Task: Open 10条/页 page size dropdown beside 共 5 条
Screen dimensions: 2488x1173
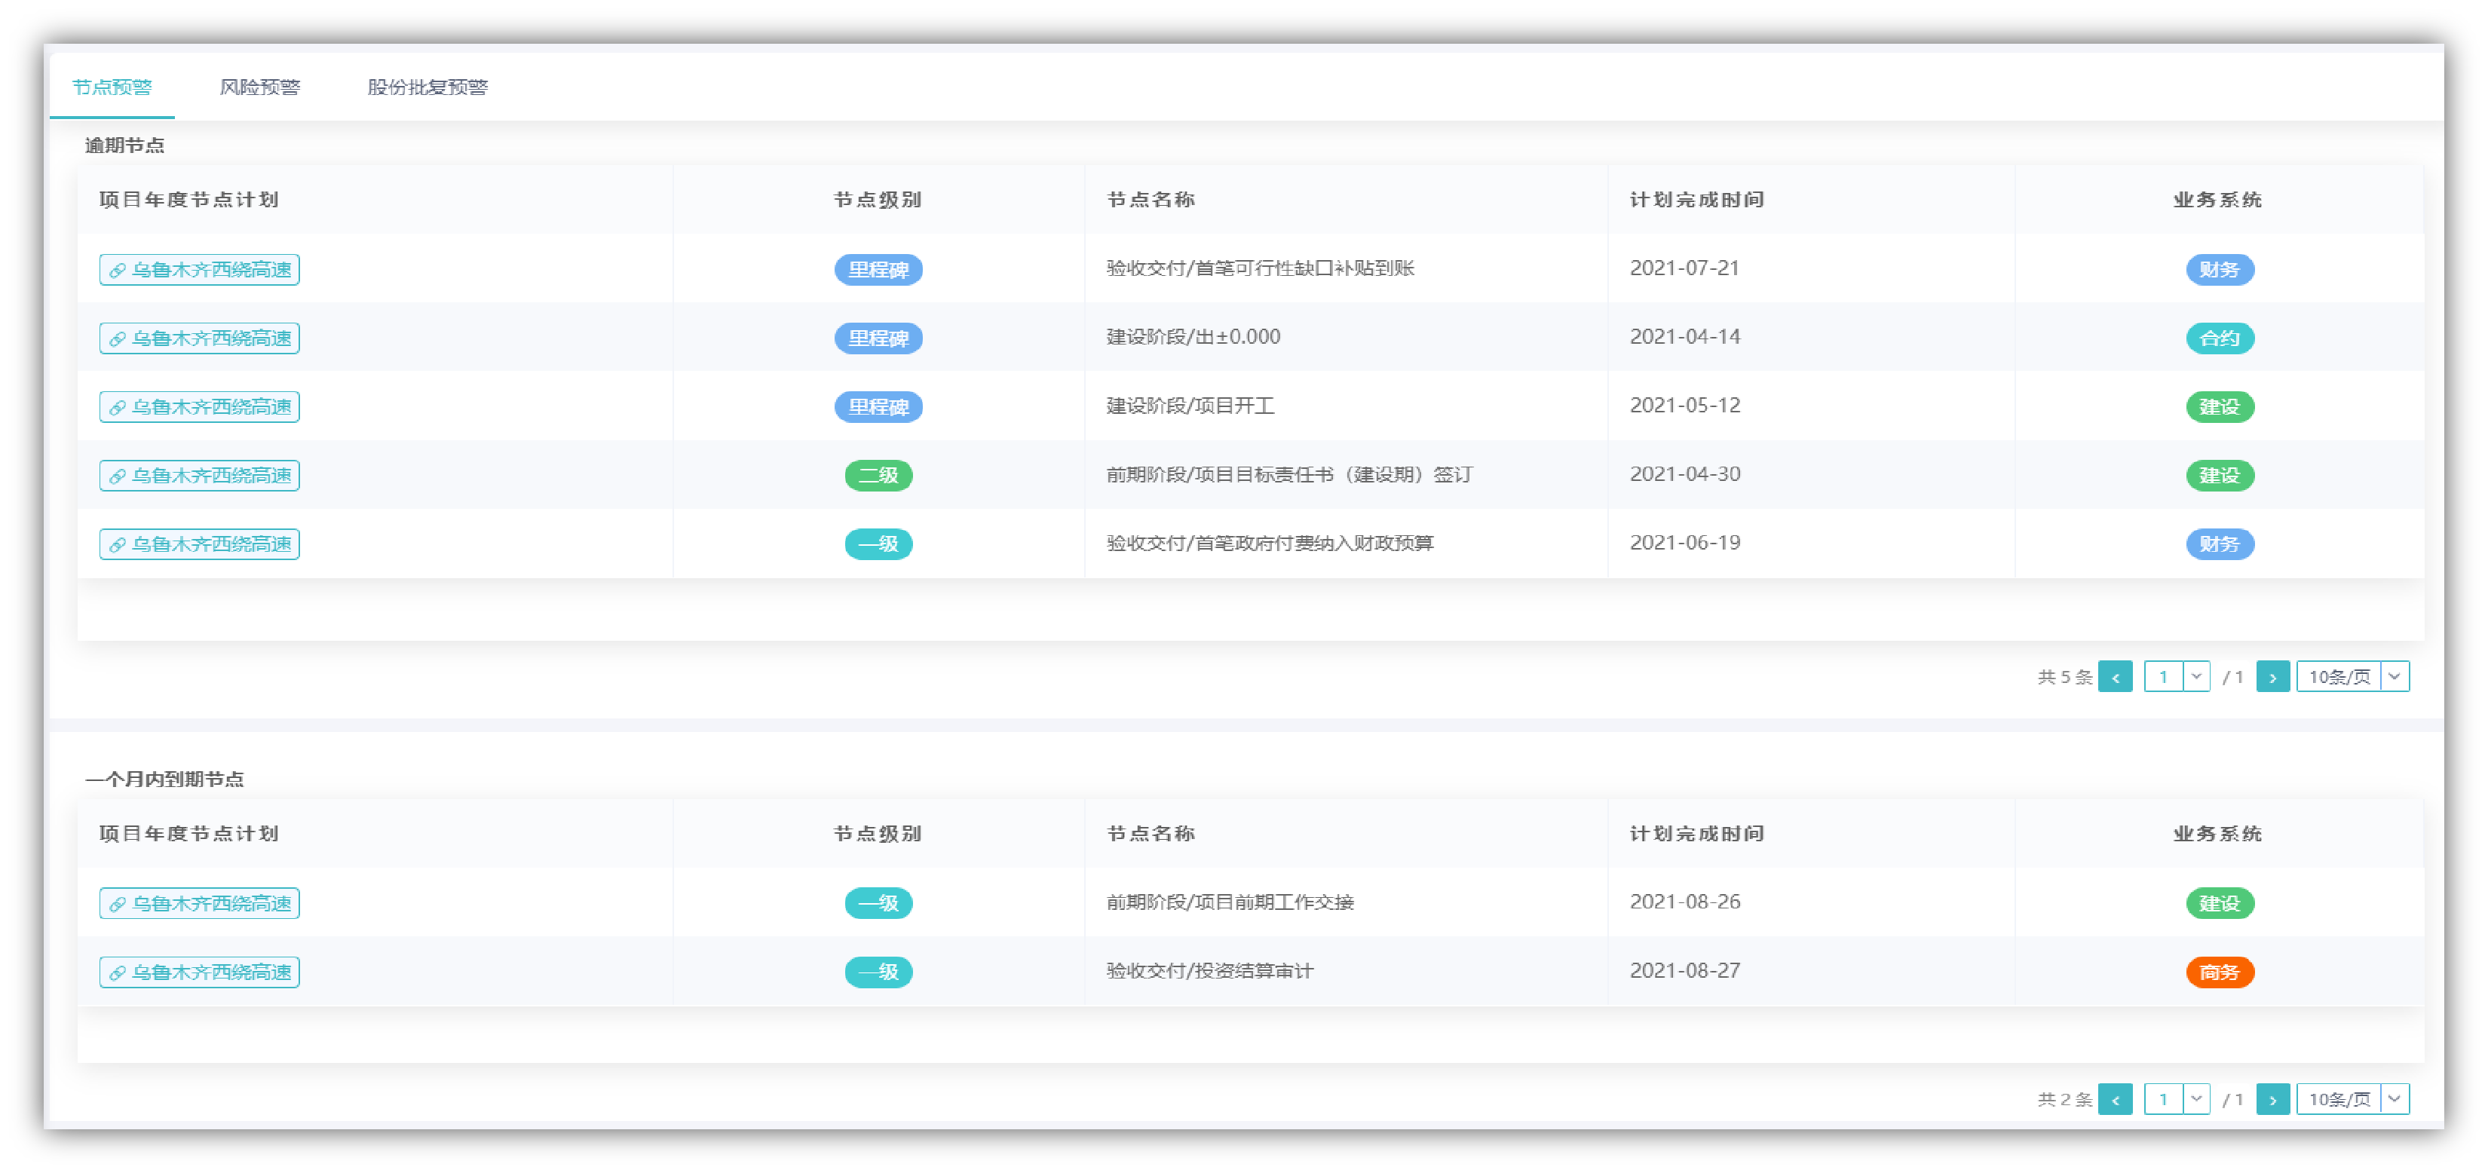Action: [2353, 677]
